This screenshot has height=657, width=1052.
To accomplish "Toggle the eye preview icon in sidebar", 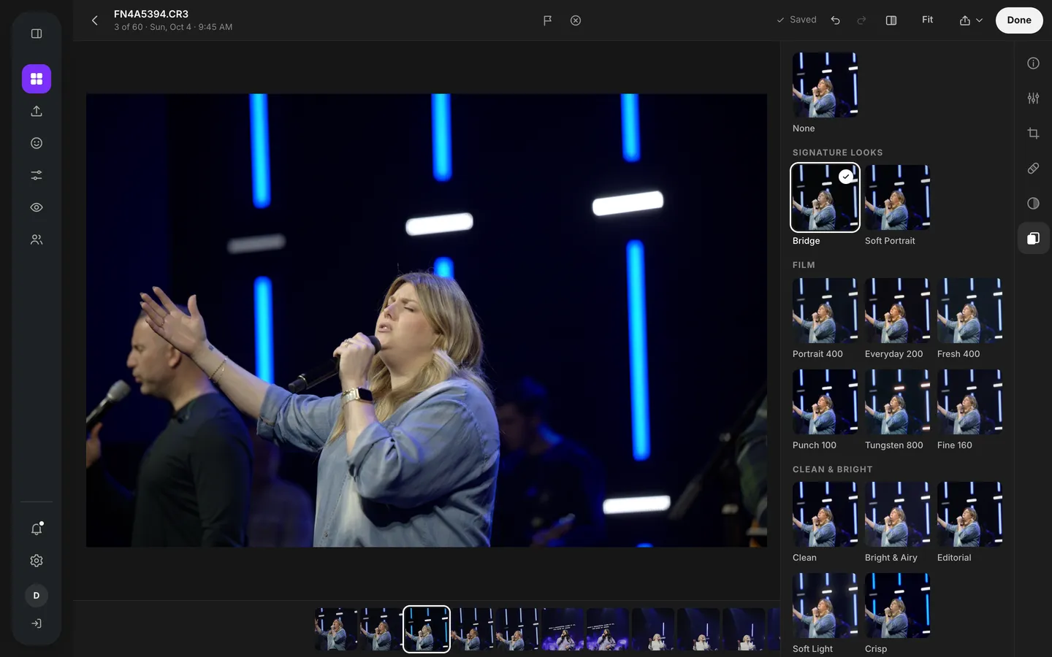I will pyautogui.click(x=37, y=207).
